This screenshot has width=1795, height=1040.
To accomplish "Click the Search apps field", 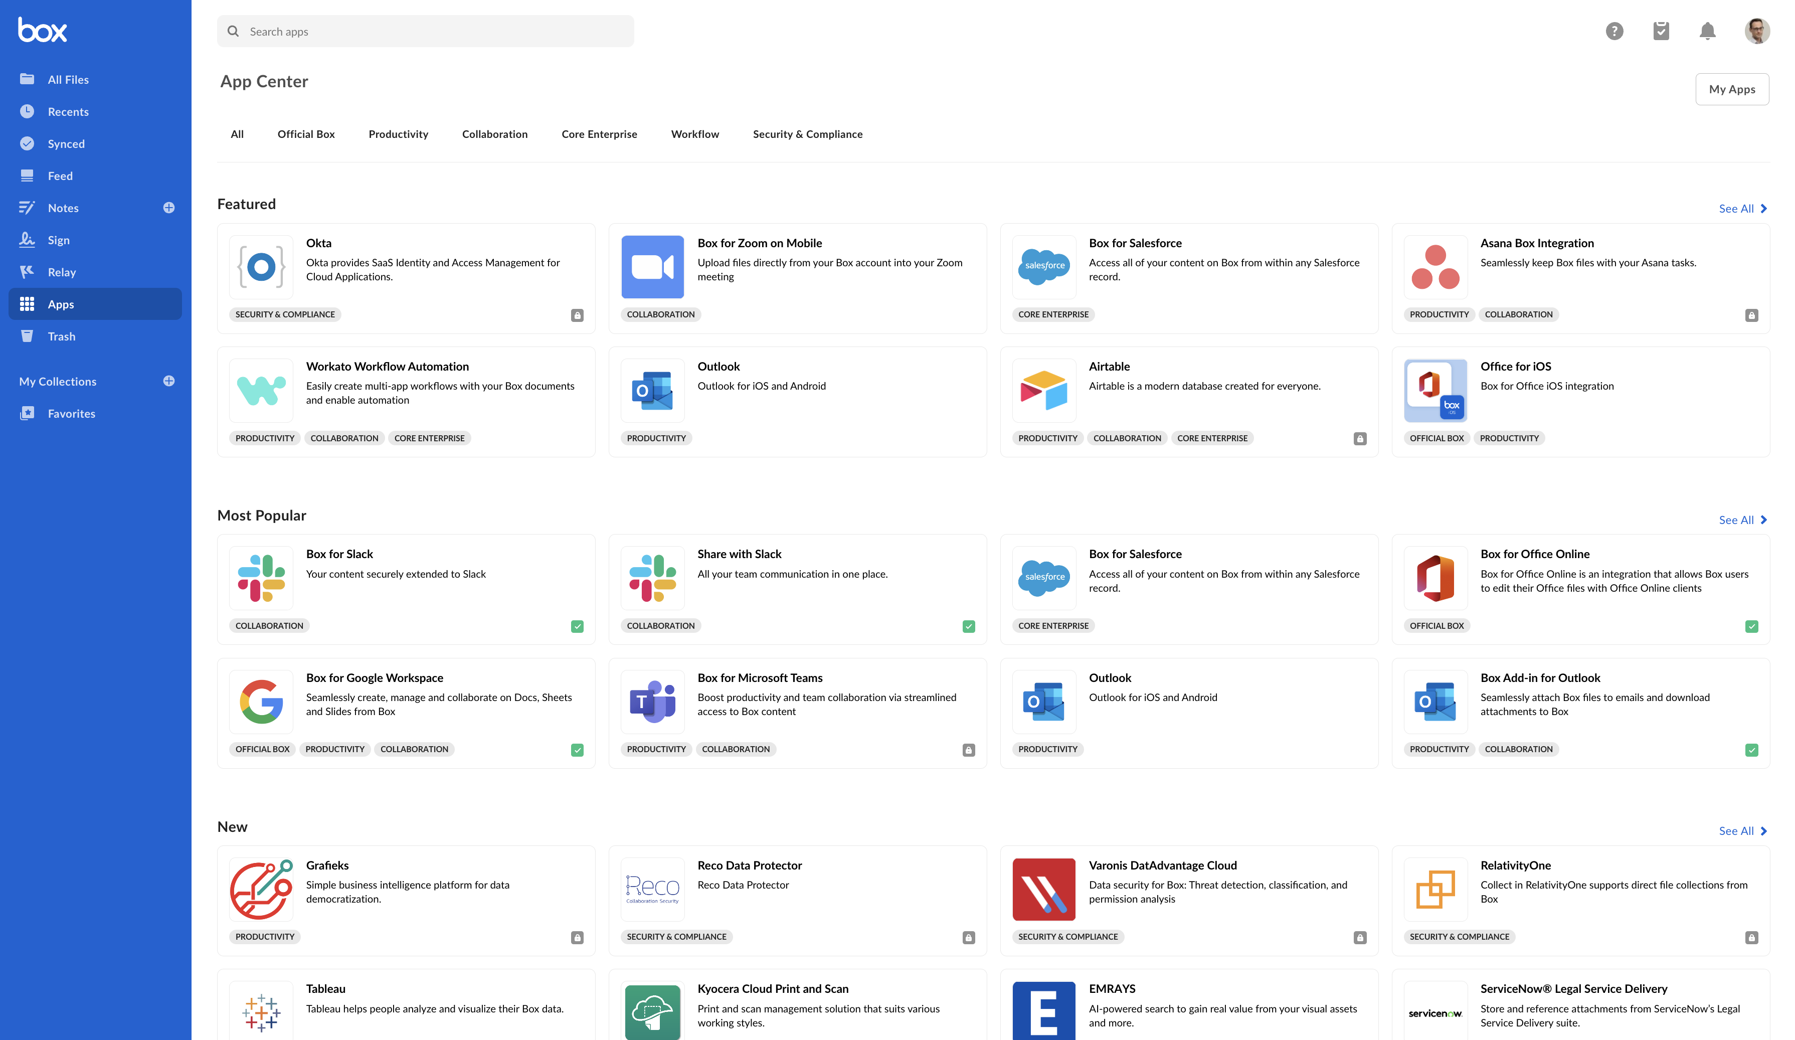I will [x=425, y=31].
